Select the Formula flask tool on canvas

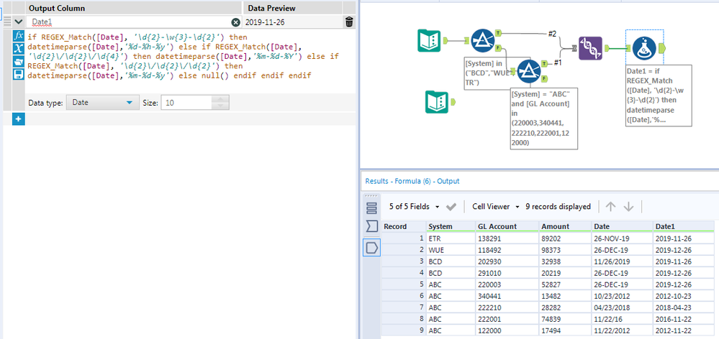point(643,48)
